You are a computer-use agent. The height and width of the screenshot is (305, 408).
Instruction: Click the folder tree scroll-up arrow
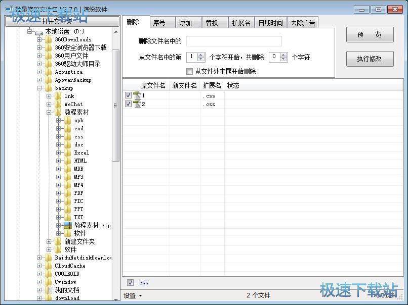coord(116,32)
